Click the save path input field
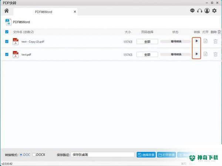 pyautogui.click(x=102, y=155)
